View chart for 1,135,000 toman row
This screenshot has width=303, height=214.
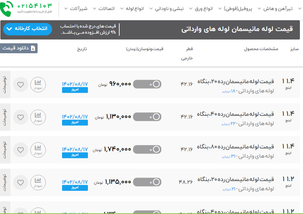click(38, 182)
